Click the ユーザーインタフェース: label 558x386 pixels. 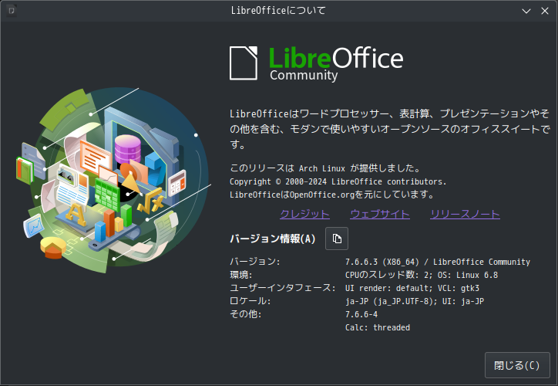coord(283,288)
